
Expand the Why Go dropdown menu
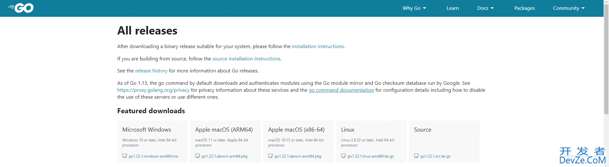[414, 8]
